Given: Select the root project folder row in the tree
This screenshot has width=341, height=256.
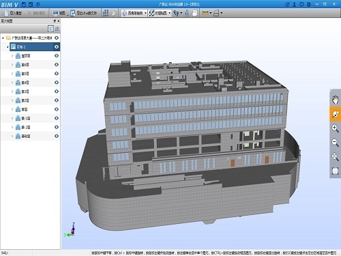Looking at the screenshot, I should pos(31,38).
